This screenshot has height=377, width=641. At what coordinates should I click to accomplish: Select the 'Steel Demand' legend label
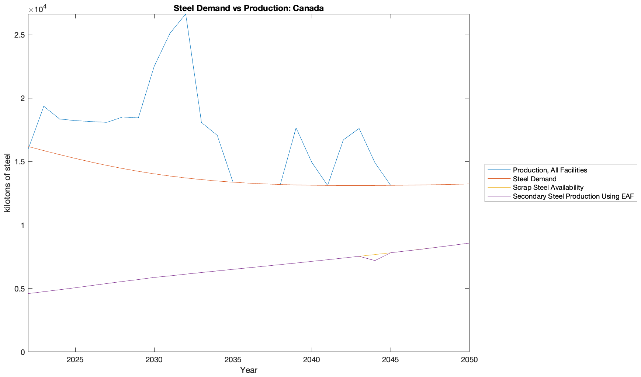(534, 179)
